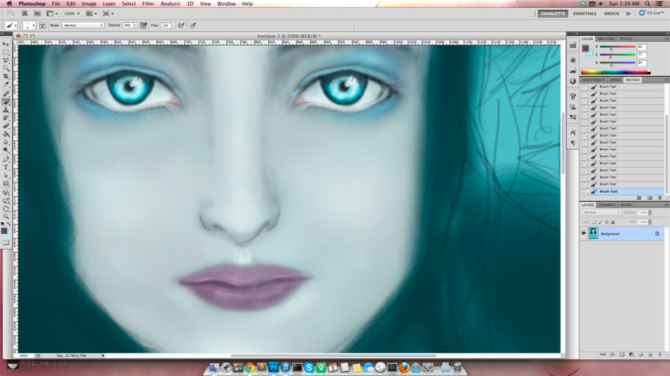Select the Brush tool in the toolbox
670x376 pixels.
coord(6,102)
